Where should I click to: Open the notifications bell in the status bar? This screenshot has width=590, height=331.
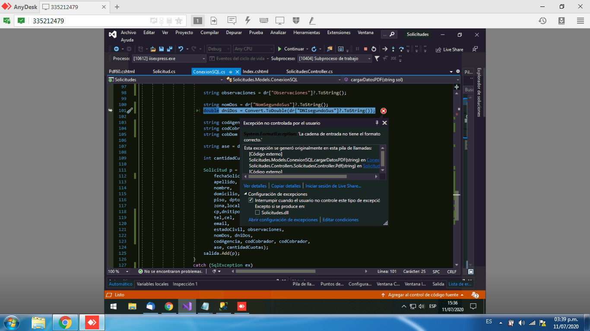[475, 295]
